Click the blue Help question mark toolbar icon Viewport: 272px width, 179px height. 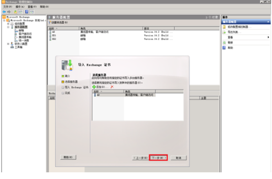tap(27, 12)
